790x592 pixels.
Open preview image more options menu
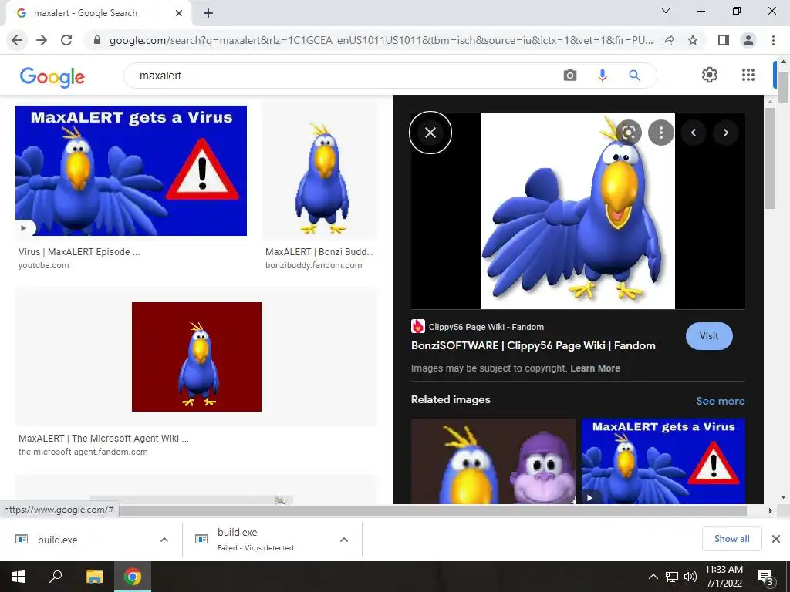click(x=661, y=133)
